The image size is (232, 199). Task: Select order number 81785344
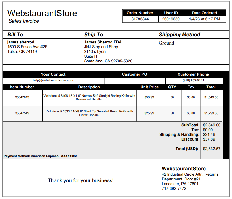click(140, 19)
